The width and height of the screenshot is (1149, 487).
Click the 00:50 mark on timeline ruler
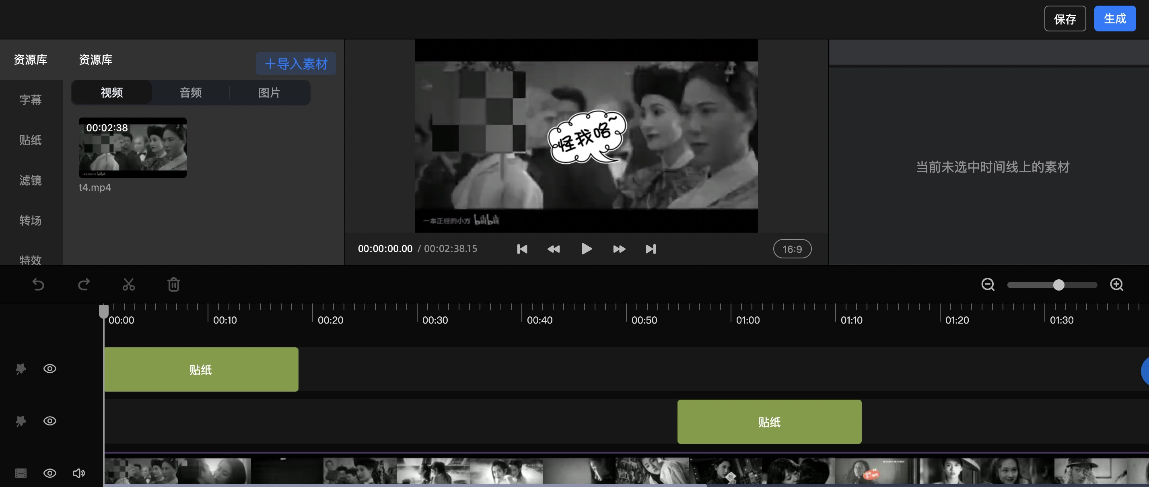[x=644, y=320]
